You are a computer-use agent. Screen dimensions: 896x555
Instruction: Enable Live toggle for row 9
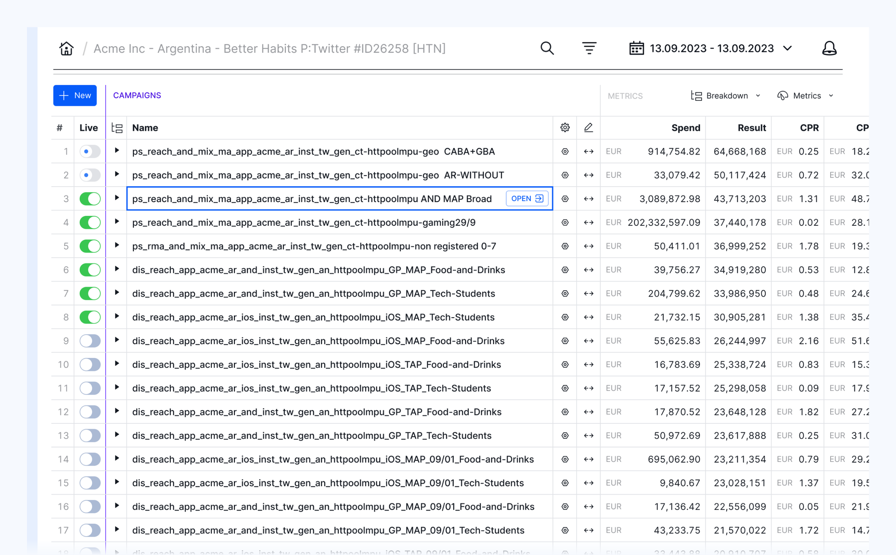tap(90, 341)
